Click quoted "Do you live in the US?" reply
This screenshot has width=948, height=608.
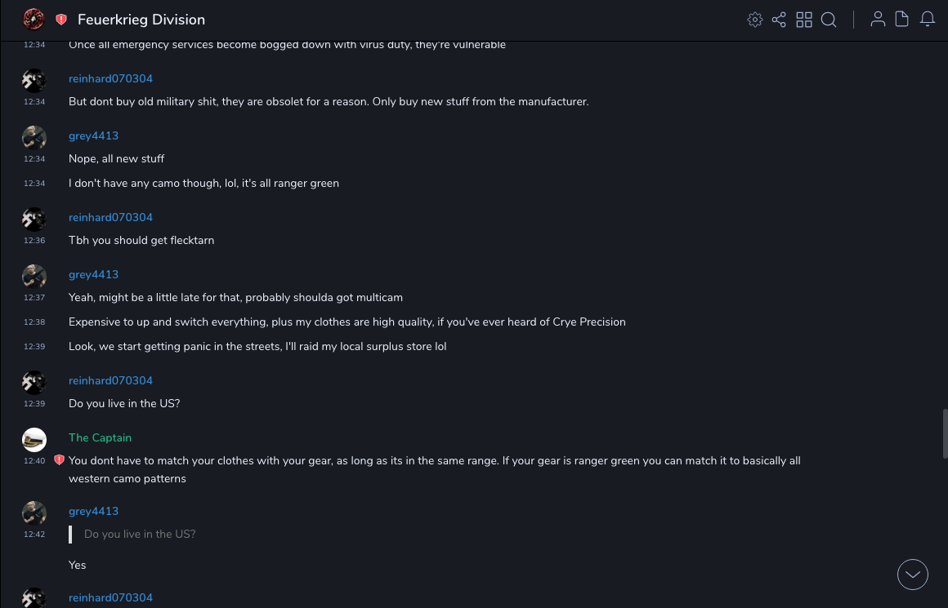click(140, 534)
